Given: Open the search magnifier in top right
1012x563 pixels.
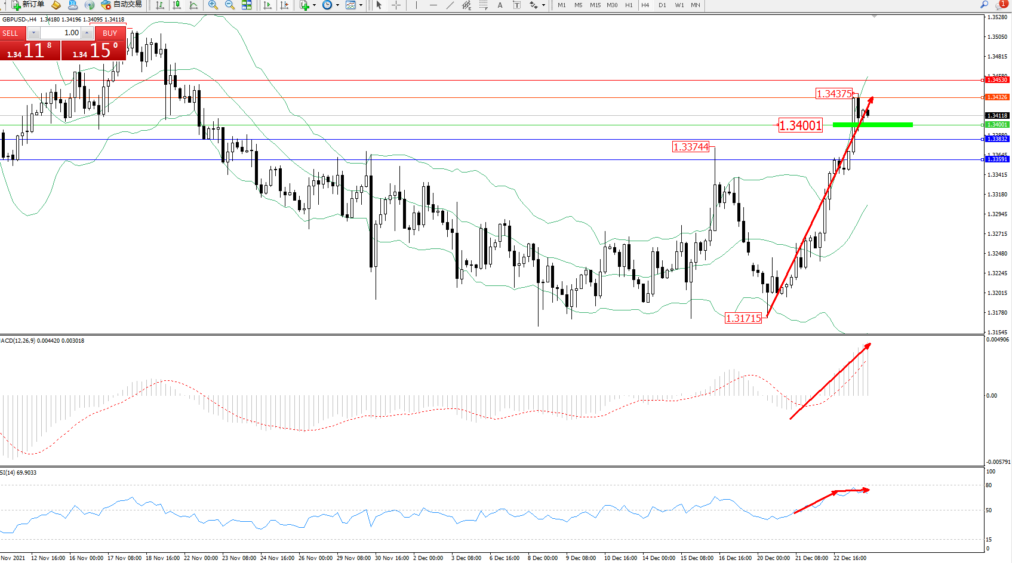Looking at the screenshot, I should 985,5.
